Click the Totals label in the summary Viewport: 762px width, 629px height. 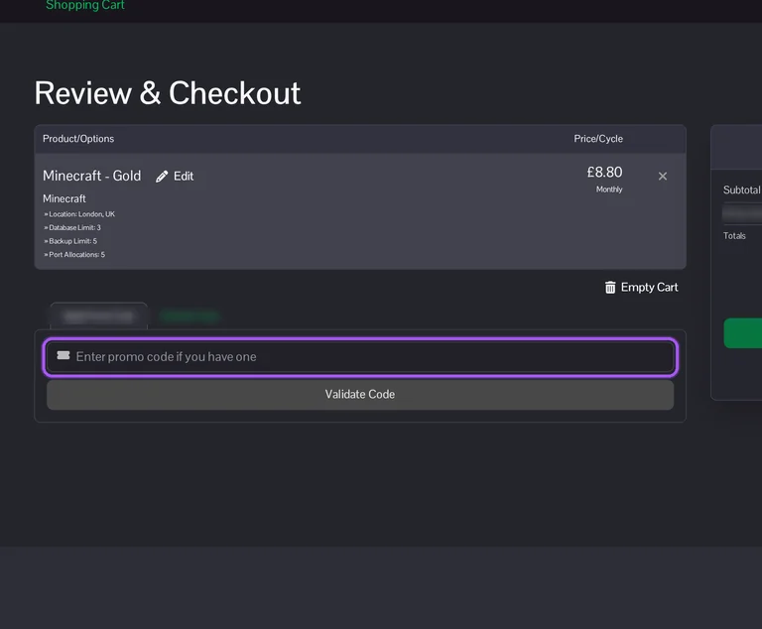pyautogui.click(x=734, y=236)
